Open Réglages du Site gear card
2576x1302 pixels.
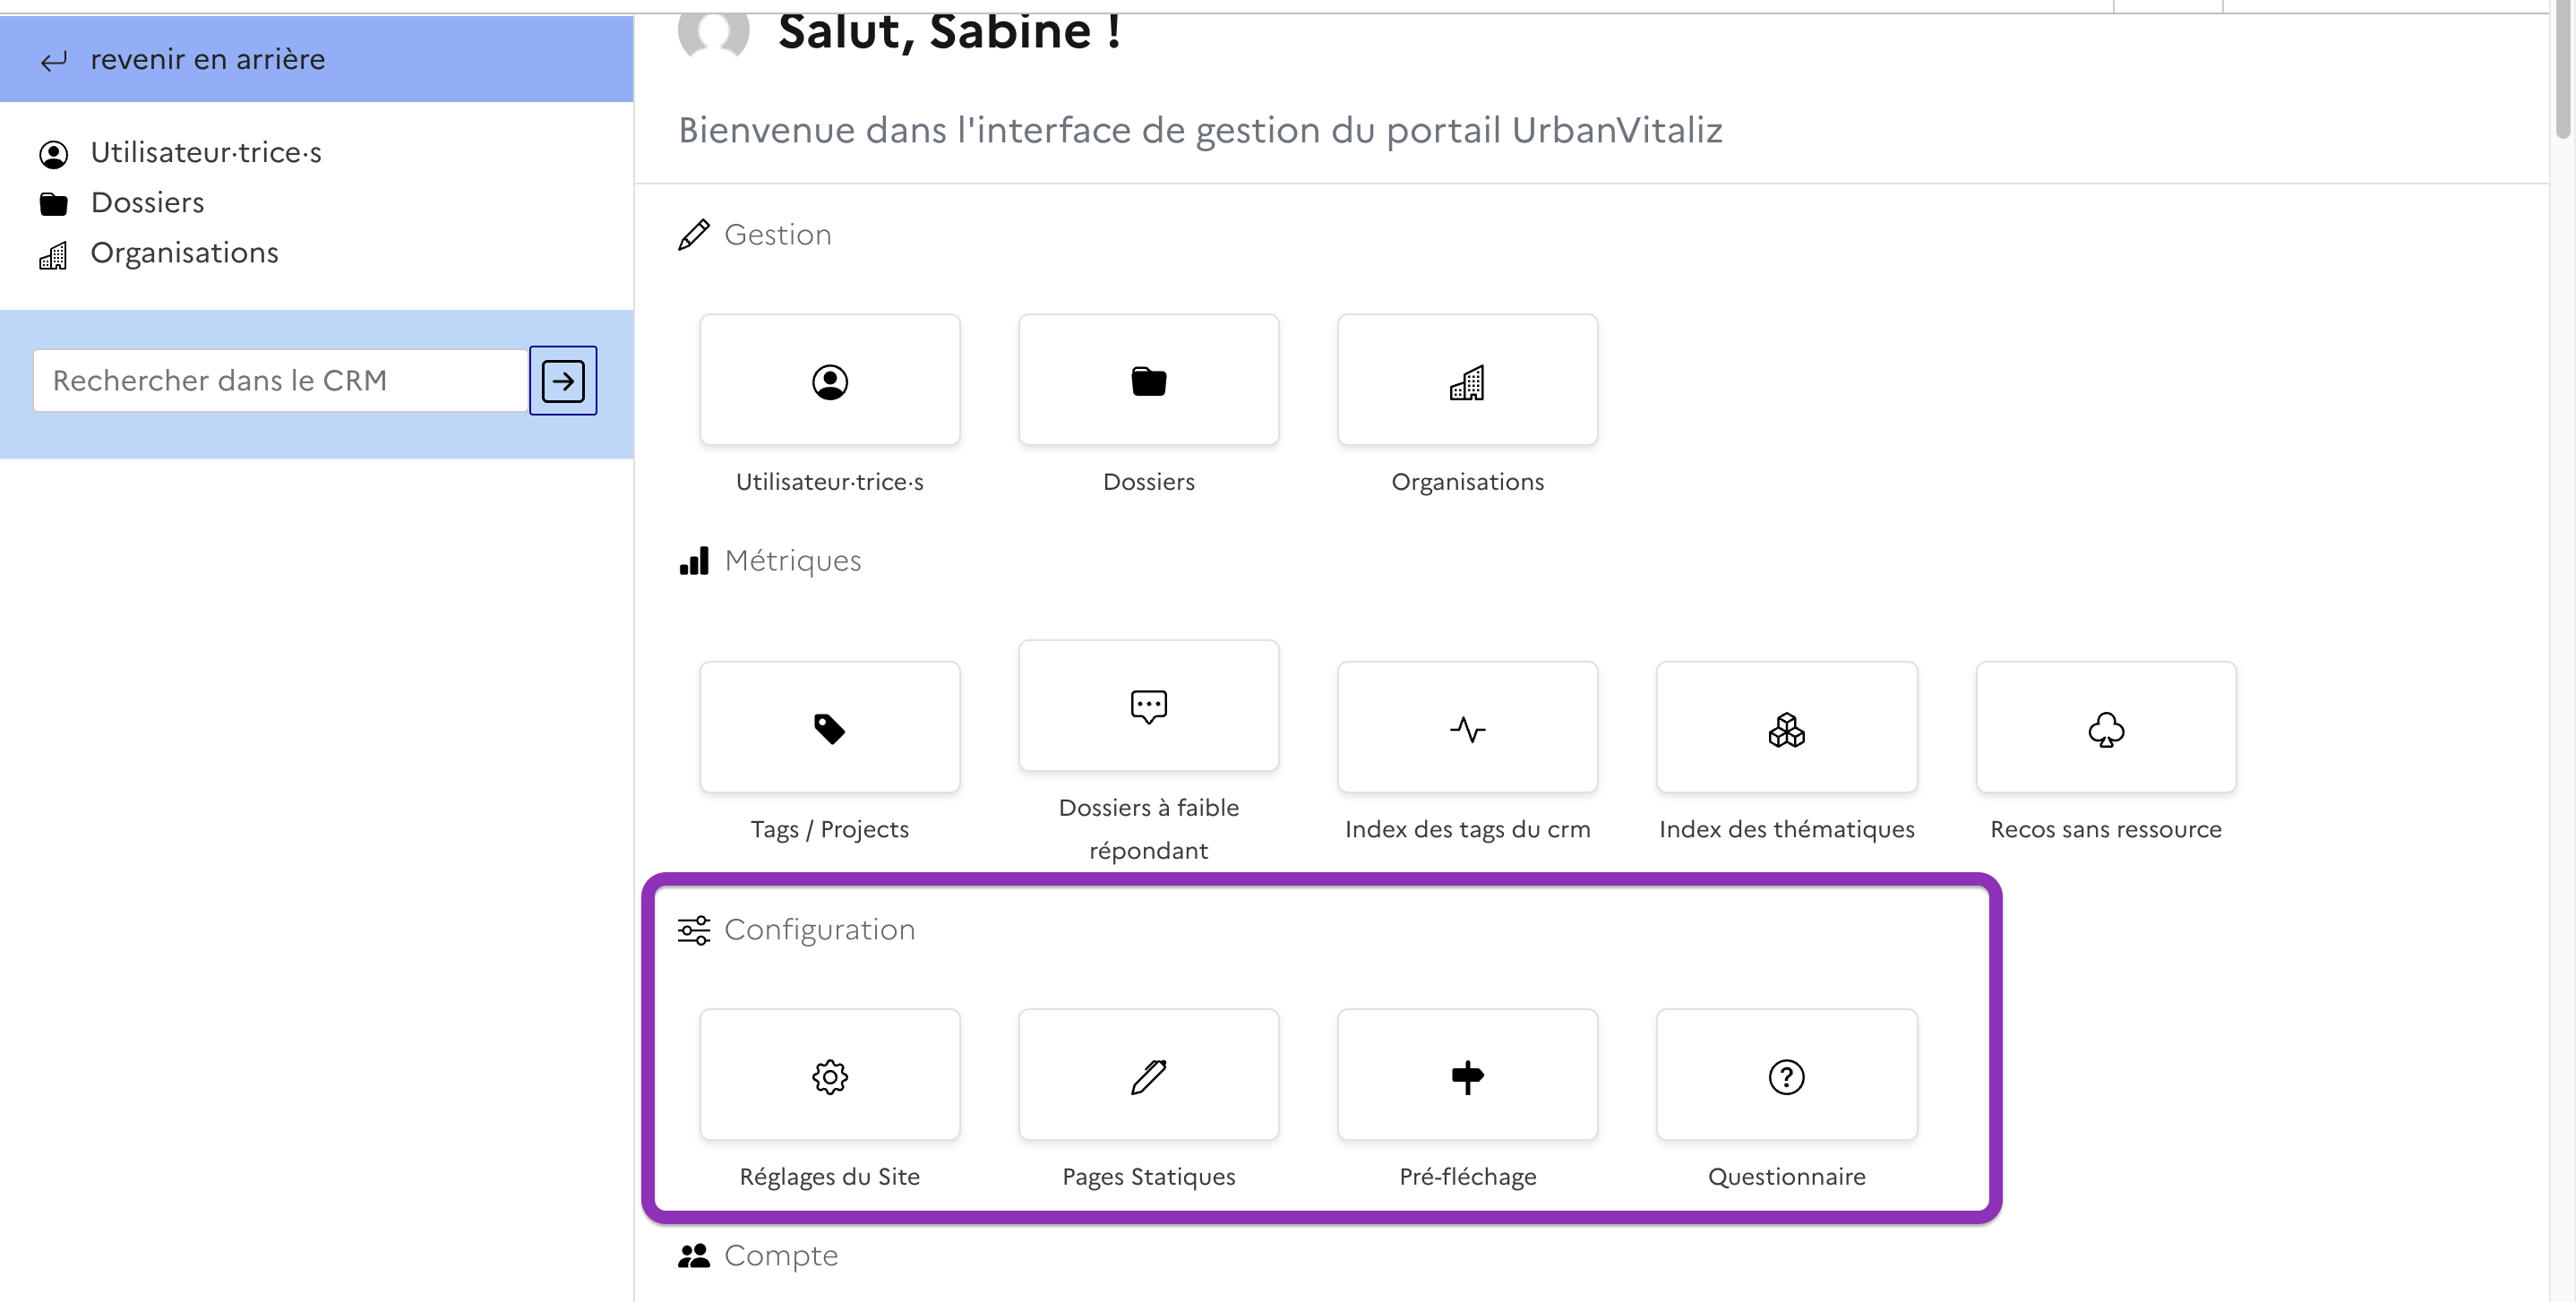[x=829, y=1076]
